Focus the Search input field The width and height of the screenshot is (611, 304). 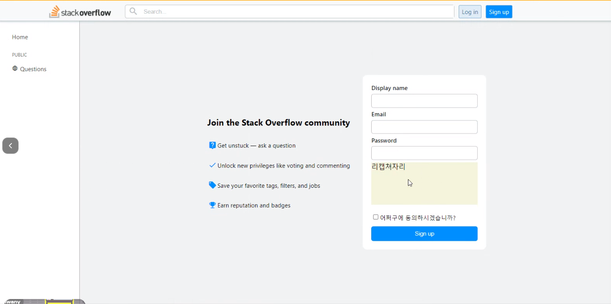click(290, 12)
